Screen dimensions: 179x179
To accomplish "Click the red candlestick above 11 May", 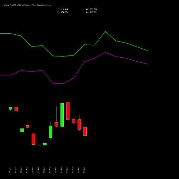I will coord(33,139).
